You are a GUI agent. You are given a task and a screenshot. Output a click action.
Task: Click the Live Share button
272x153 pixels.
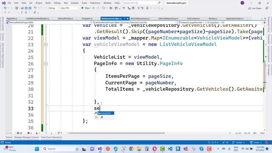pos(255,8)
